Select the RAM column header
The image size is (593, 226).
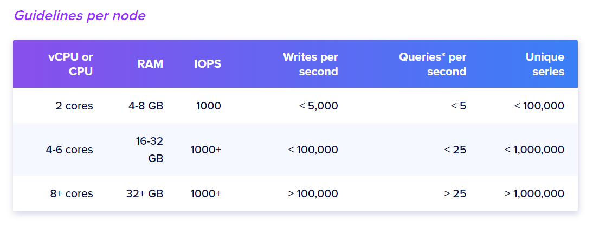point(150,64)
